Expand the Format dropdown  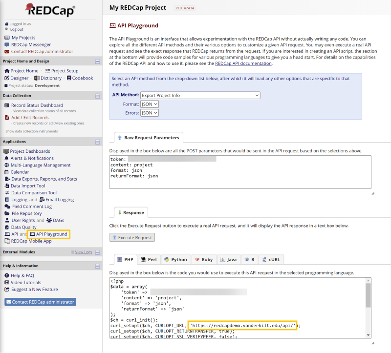[149, 104]
